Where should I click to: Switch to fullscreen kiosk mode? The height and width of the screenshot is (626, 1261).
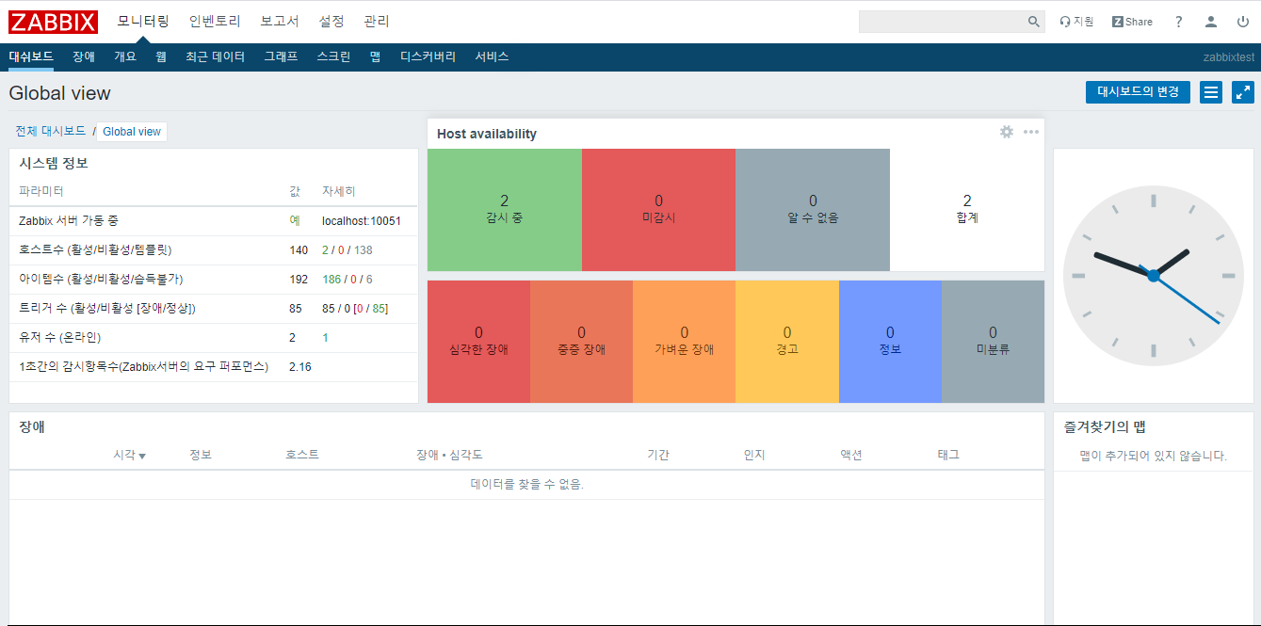point(1243,92)
